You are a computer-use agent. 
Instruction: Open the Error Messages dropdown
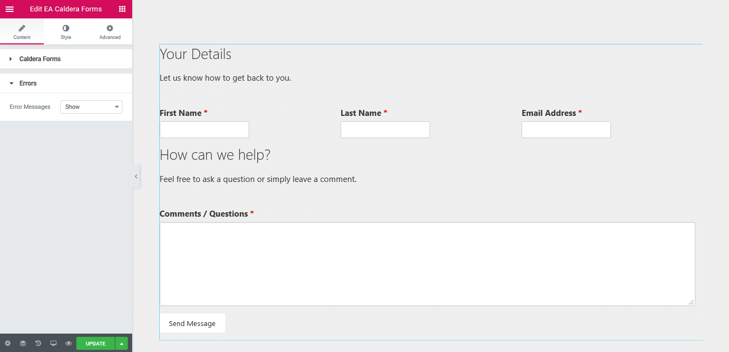[90, 107]
